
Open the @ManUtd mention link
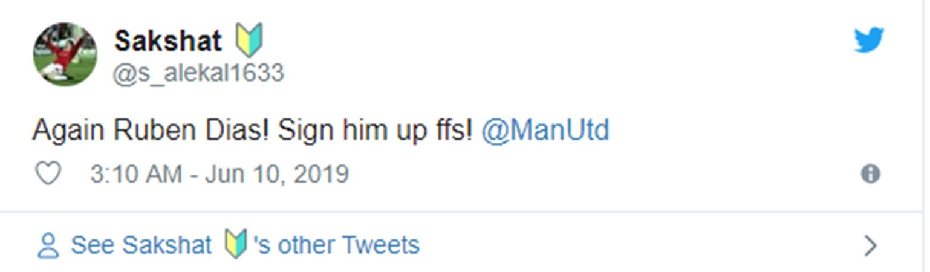(x=545, y=131)
